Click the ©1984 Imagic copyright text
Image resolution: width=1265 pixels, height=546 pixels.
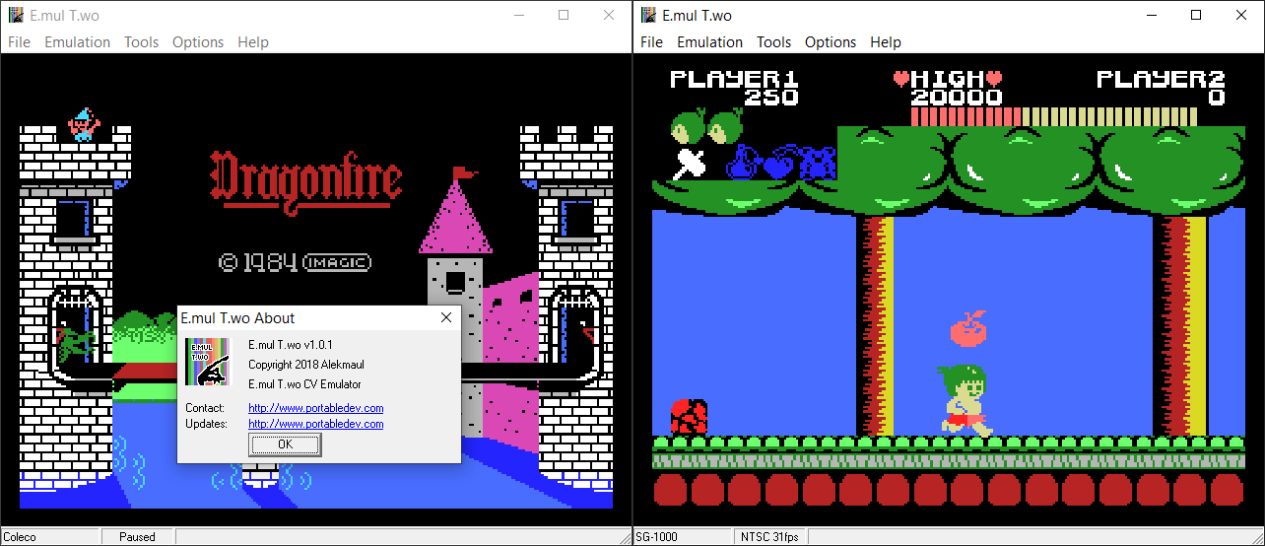tap(295, 262)
